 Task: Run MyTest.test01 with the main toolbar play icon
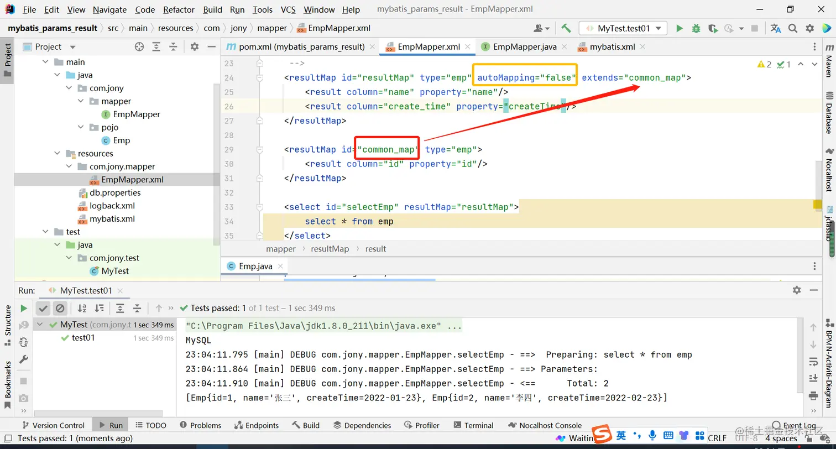tap(680, 28)
